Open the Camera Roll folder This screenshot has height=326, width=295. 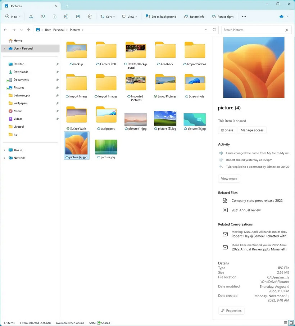pyautogui.click(x=106, y=54)
